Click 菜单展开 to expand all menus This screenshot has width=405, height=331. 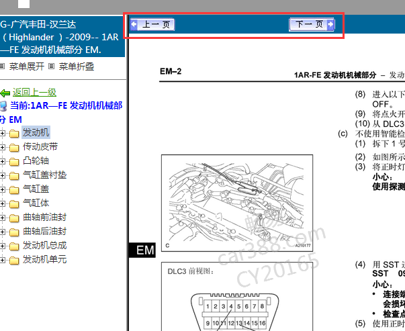point(27,66)
